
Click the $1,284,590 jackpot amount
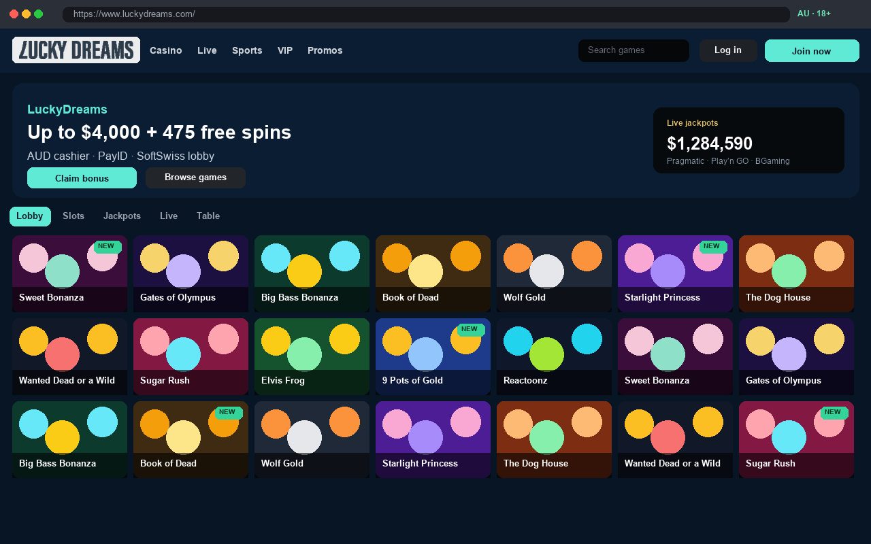(x=710, y=143)
